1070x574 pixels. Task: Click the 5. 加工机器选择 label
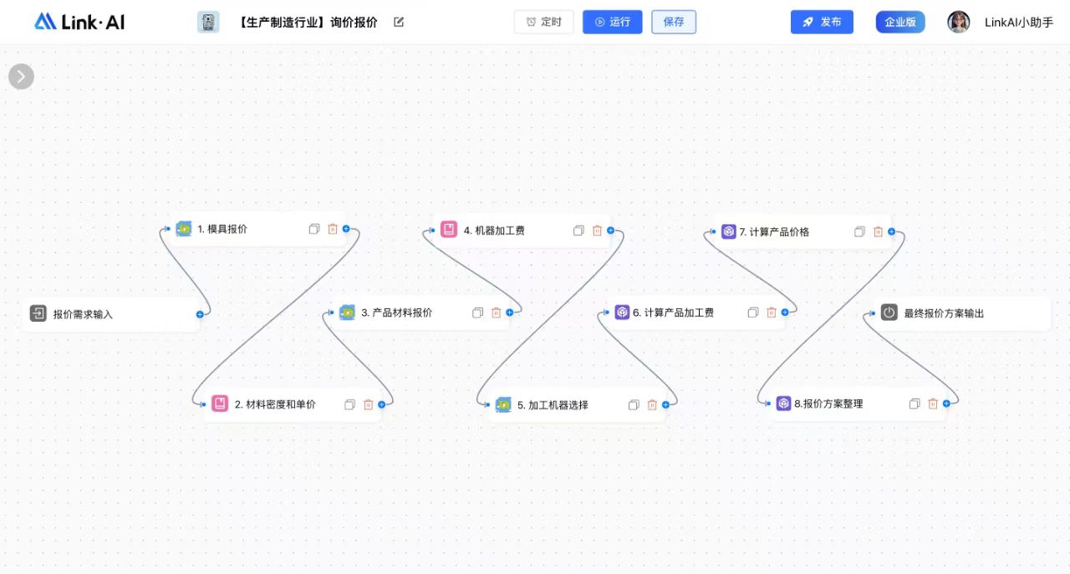(x=553, y=405)
